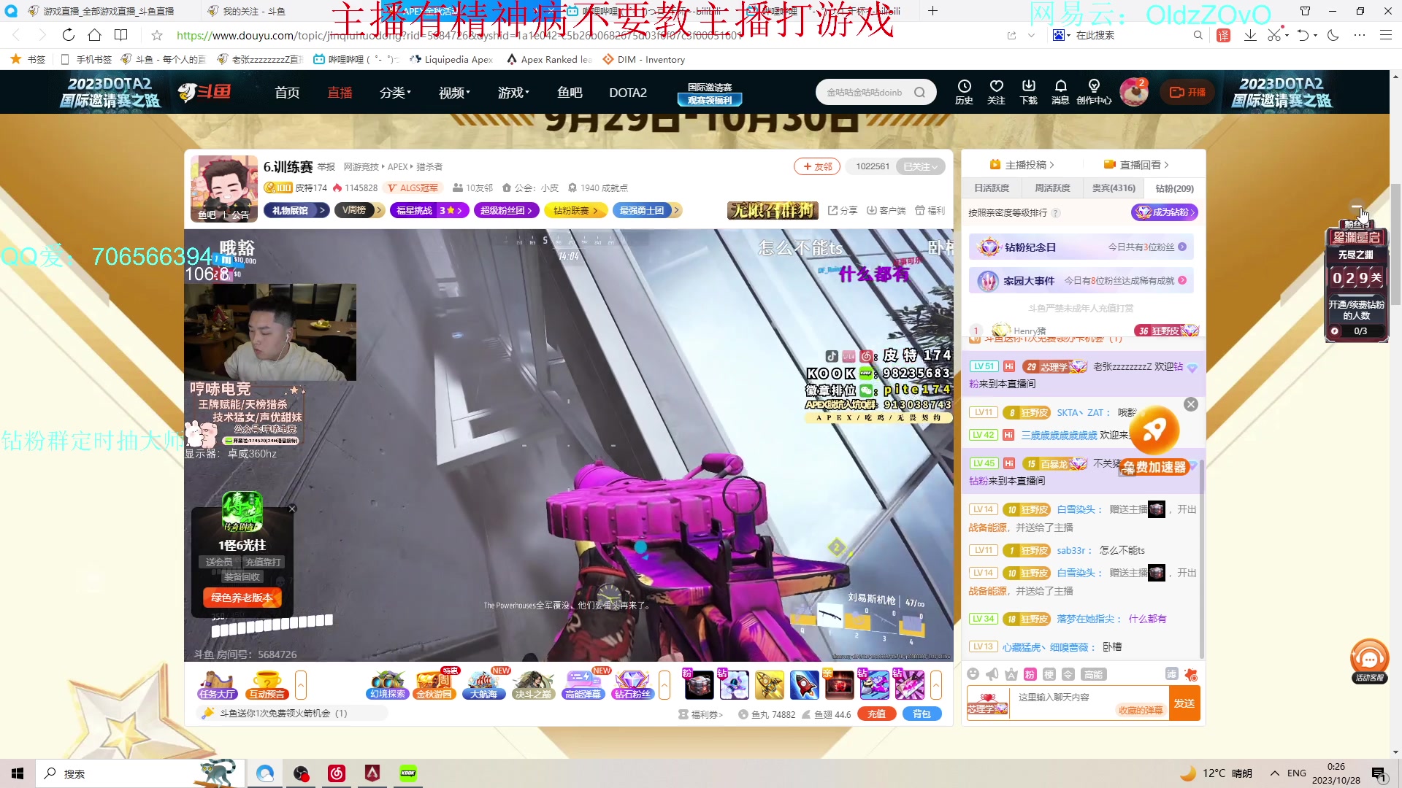Expand the 分类 category dropdown
Viewport: 1402px width, 788px height.
coord(395,93)
